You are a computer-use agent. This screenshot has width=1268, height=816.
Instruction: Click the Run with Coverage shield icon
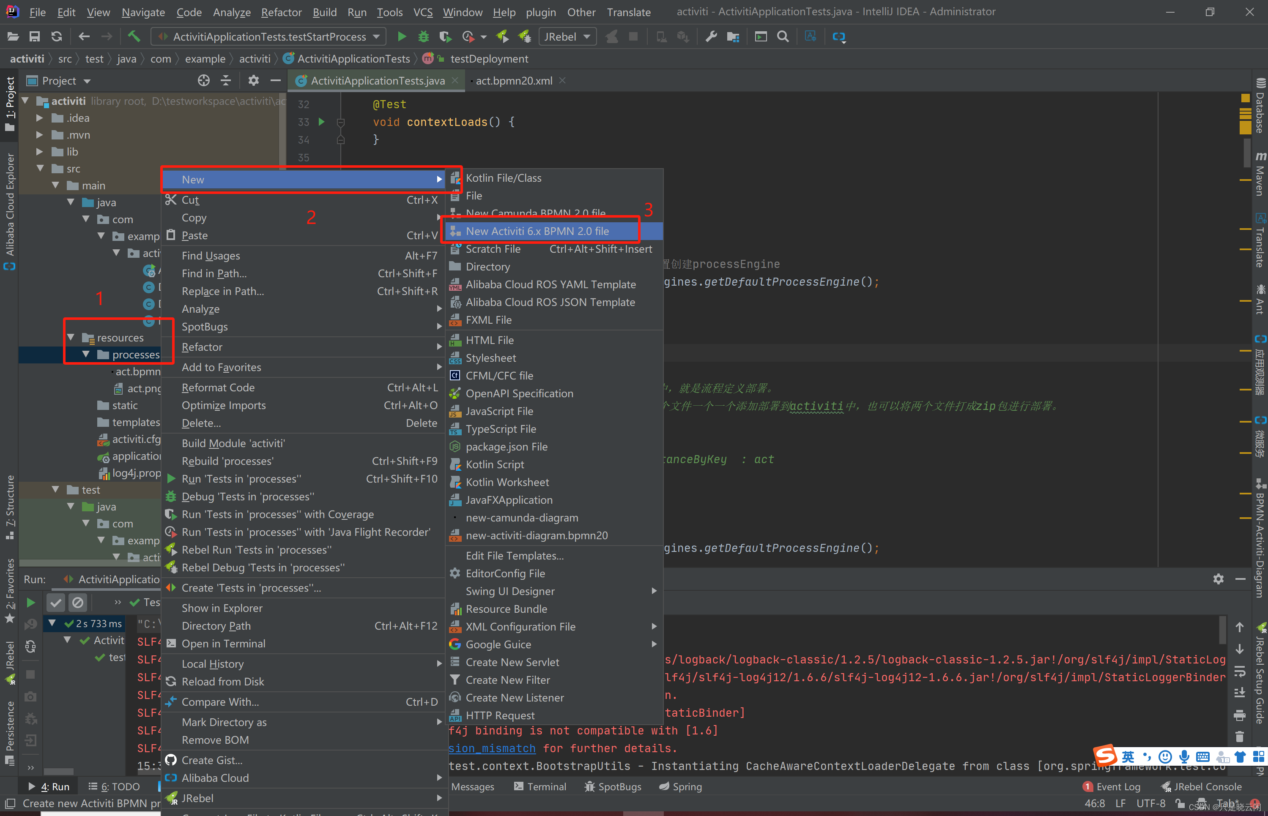pos(445,37)
